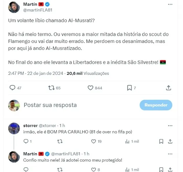Open @martinFLA81 profile handle link
The width and height of the screenshot is (183, 172).
pos(38,10)
